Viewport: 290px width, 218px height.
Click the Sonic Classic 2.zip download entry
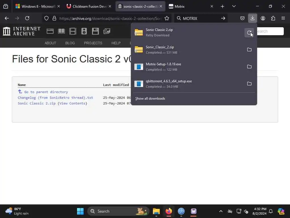(188, 32)
